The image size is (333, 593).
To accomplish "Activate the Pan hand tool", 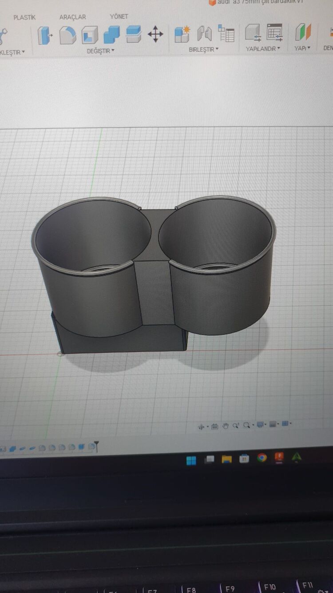I will point(226,426).
